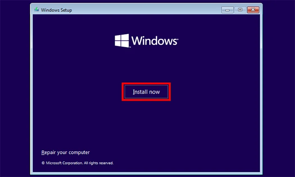Image resolution: width=295 pixels, height=177 pixels.
Task: Open the Repair your computer link
Action: (x=65, y=153)
